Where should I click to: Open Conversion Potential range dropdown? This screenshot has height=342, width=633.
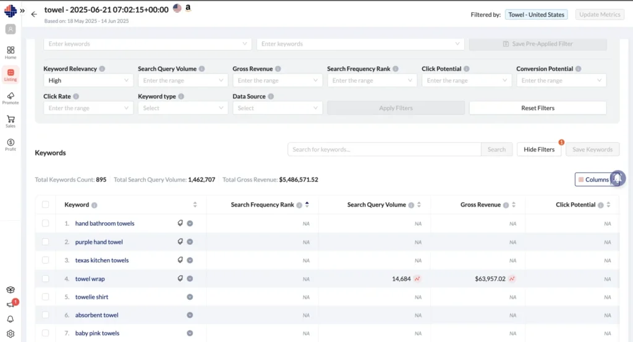point(561,80)
